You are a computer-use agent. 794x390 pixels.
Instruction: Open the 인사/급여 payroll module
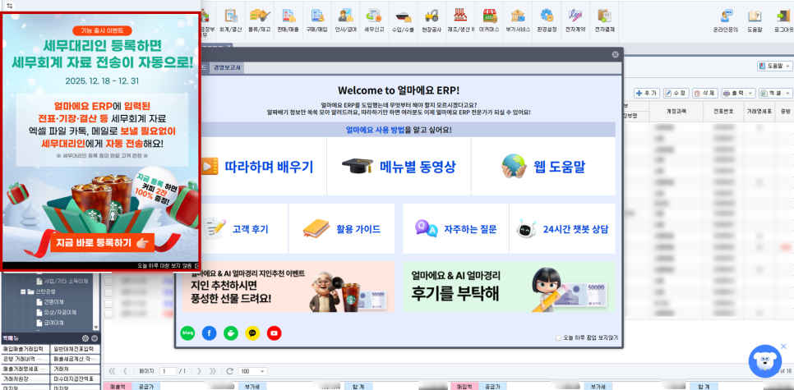[346, 21]
